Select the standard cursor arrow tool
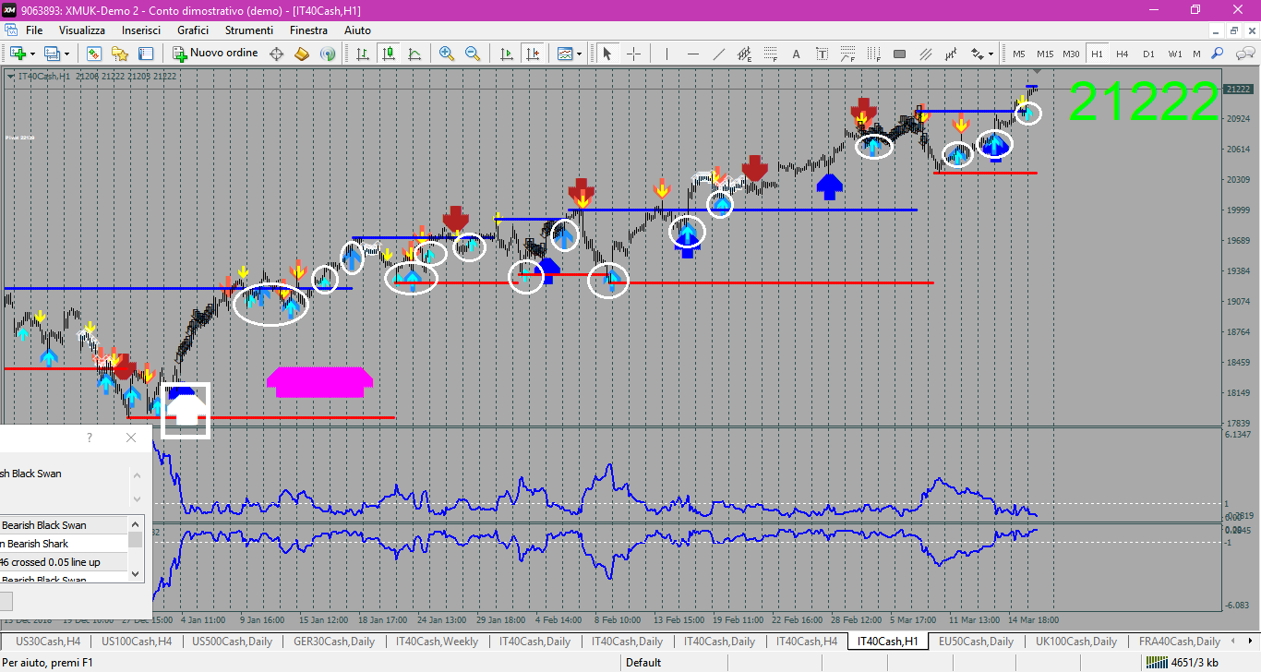This screenshot has width=1261, height=672. [606, 54]
